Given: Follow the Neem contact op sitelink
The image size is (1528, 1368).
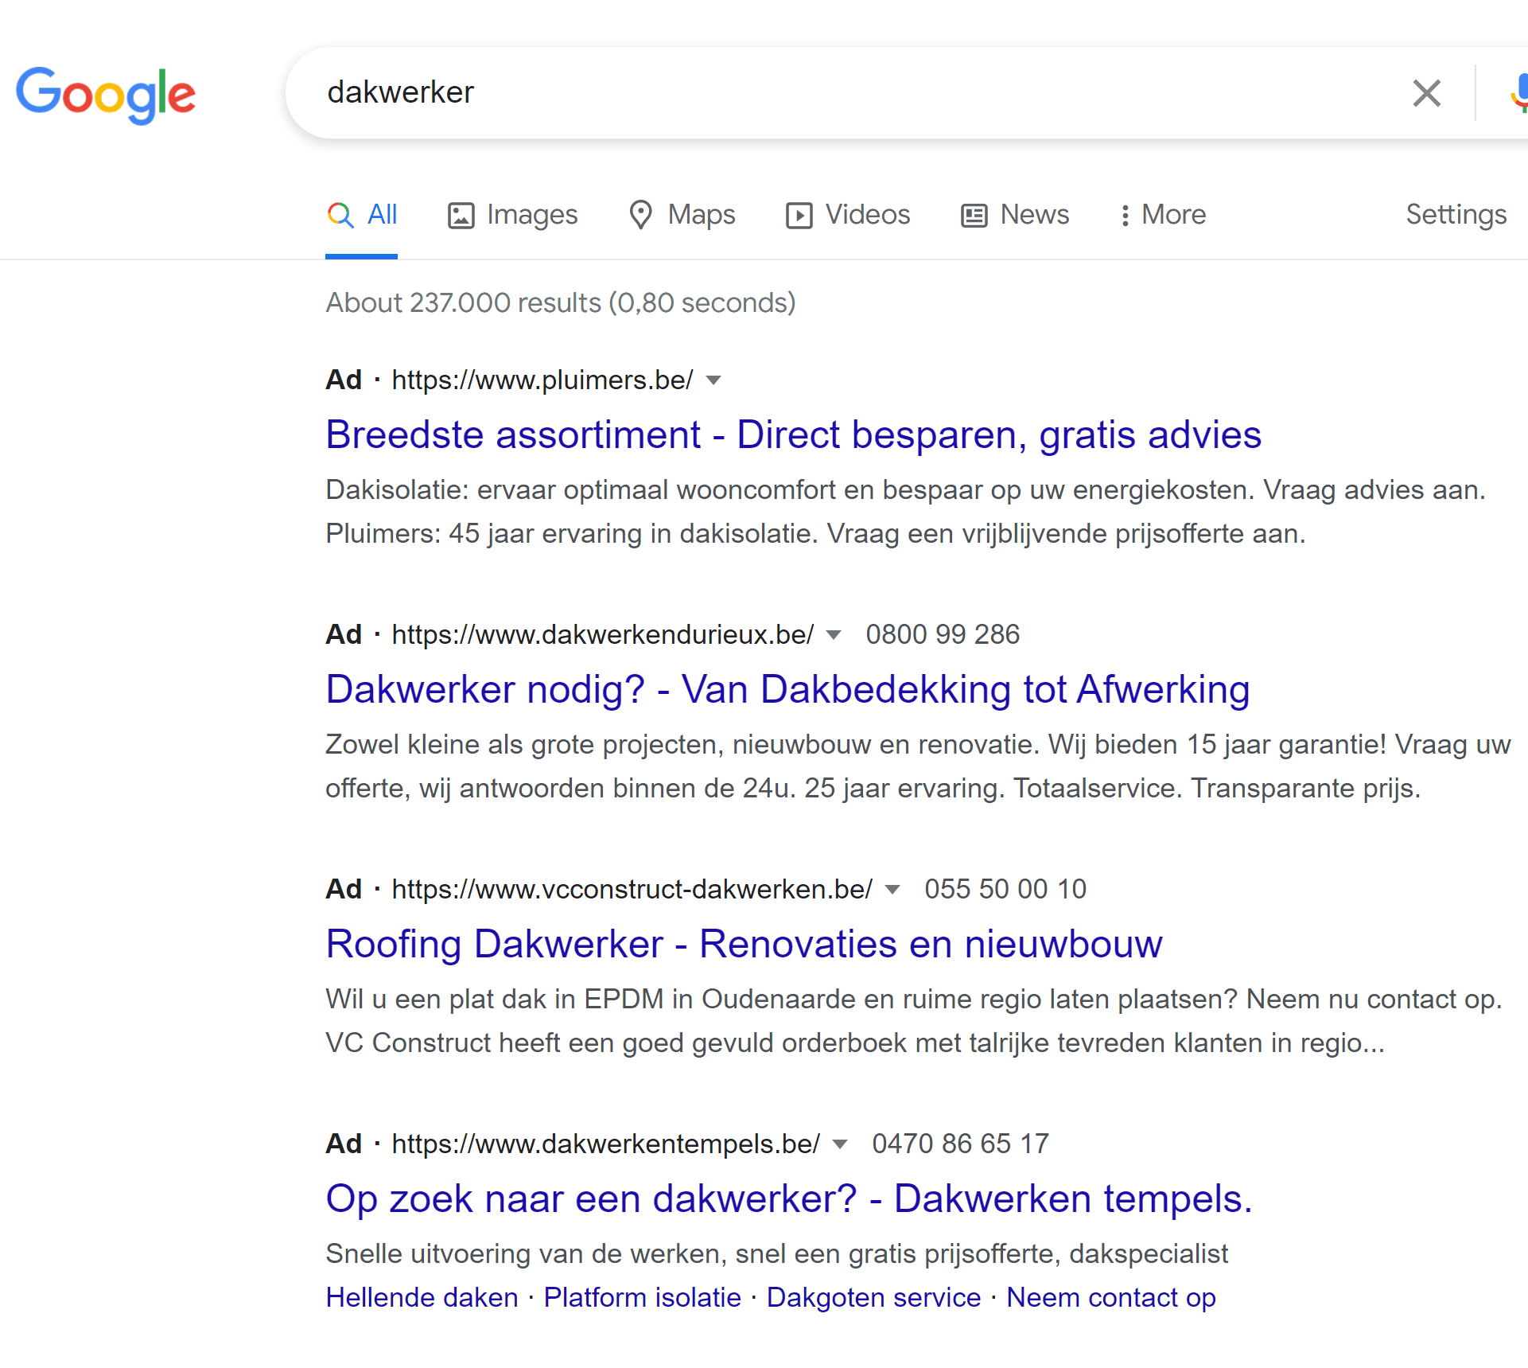Looking at the screenshot, I should tap(1111, 1298).
